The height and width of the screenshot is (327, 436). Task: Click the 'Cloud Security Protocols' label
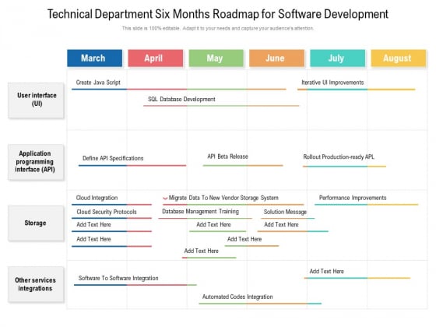(x=107, y=212)
